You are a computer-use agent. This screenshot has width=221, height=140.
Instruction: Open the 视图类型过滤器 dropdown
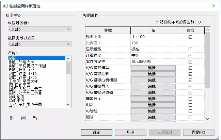click(x=39, y=45)
